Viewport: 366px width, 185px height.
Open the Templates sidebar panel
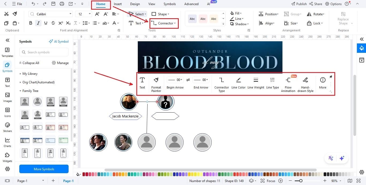(8, 52)
